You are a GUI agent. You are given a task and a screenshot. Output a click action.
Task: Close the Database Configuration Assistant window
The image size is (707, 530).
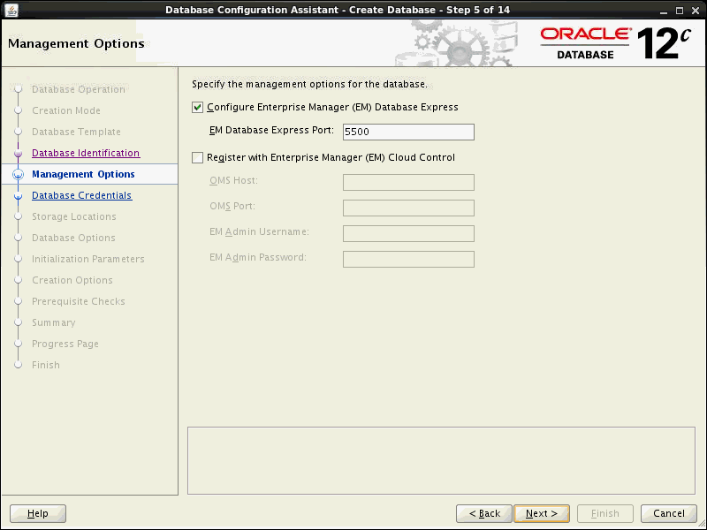(696, 11)
